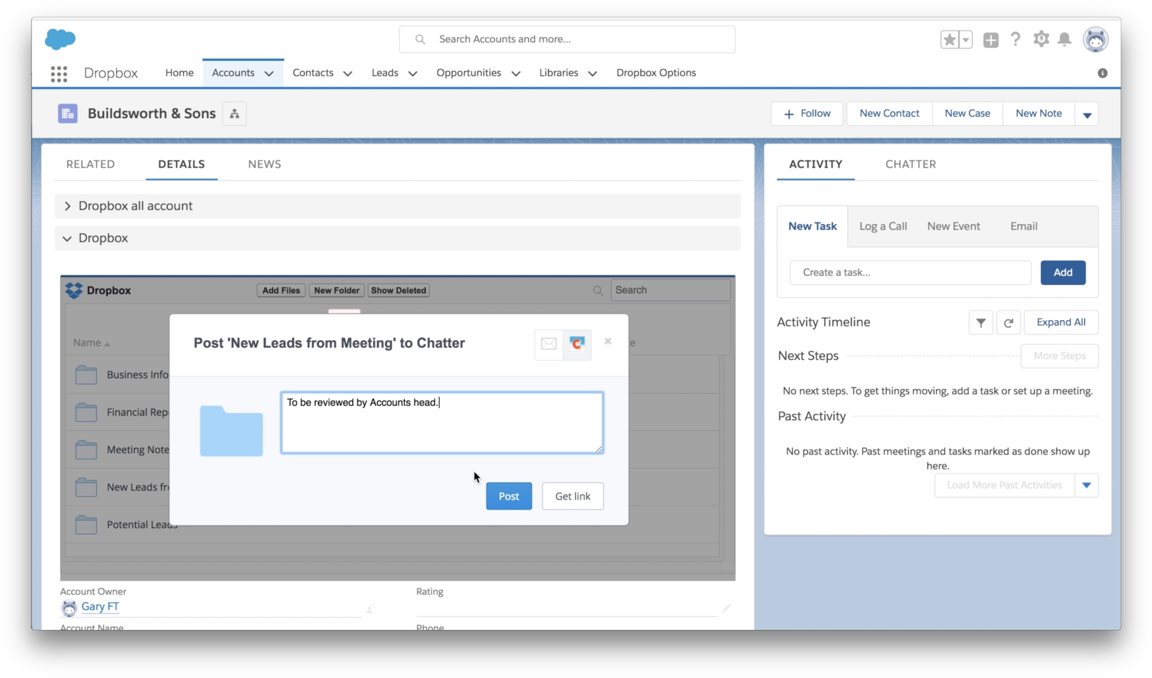Refresh the Activity Timeline
This screenshot has height=678, width=1152.
1008,322
